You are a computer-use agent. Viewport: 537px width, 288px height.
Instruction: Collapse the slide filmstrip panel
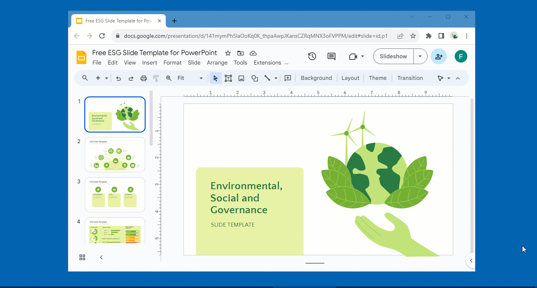click(x=101, y=257)
